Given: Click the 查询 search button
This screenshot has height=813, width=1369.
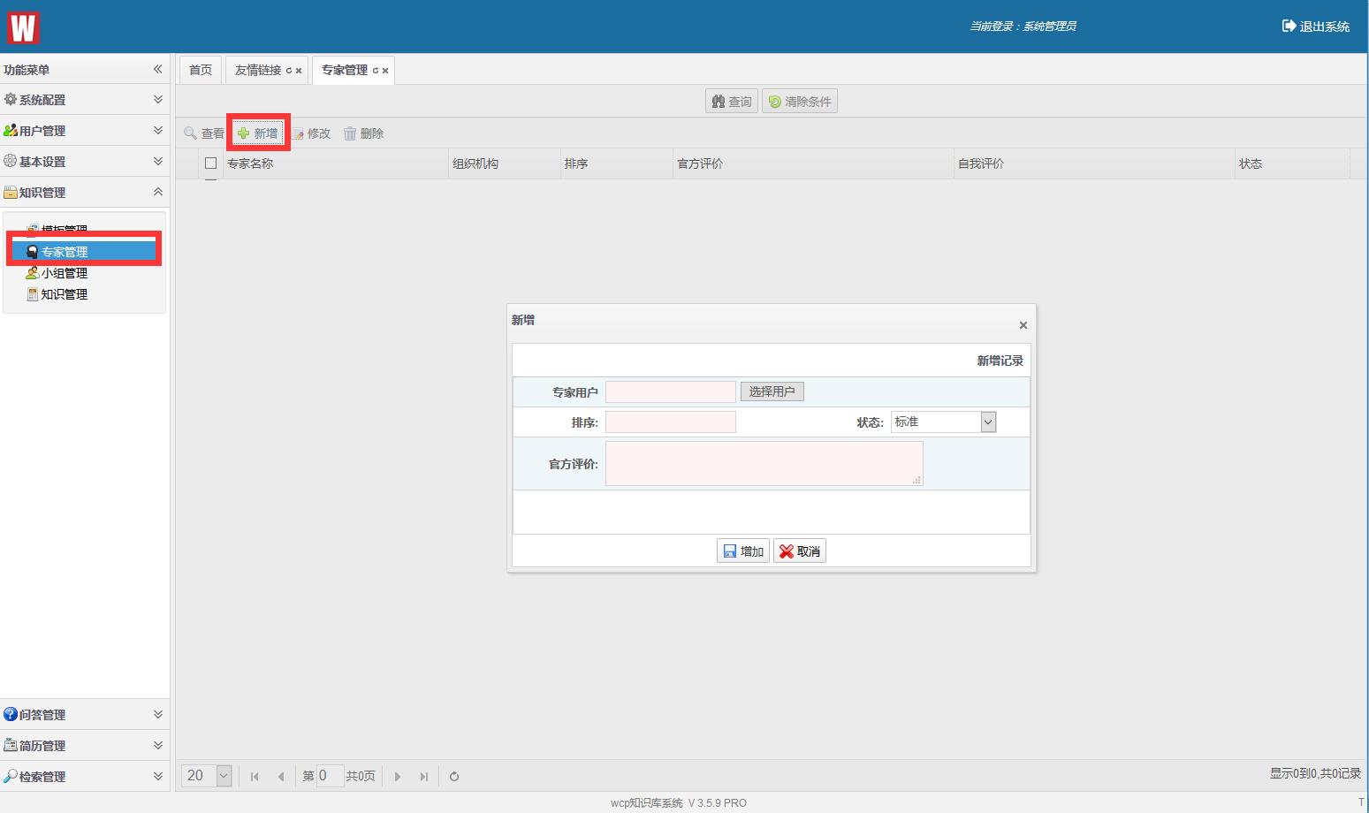Looking at the screenshot, I should [732, 102].
